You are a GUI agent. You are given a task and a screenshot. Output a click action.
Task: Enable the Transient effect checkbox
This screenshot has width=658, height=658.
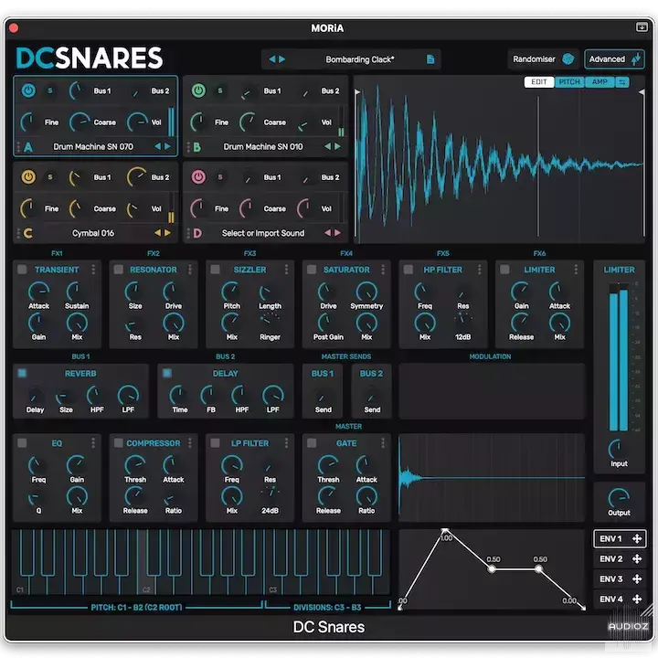pyautogui.click(x=22, y=270)
